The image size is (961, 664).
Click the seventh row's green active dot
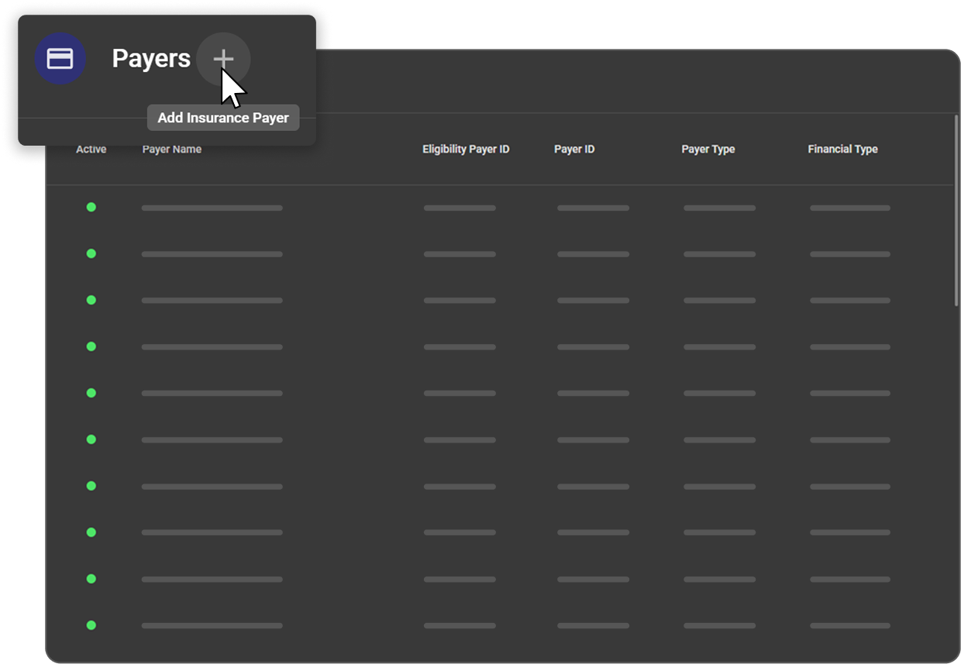(x=91, y=486)
